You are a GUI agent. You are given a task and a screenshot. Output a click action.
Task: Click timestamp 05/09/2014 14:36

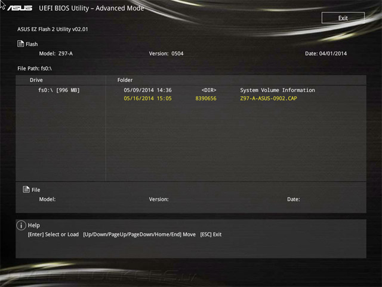point(147,90)
